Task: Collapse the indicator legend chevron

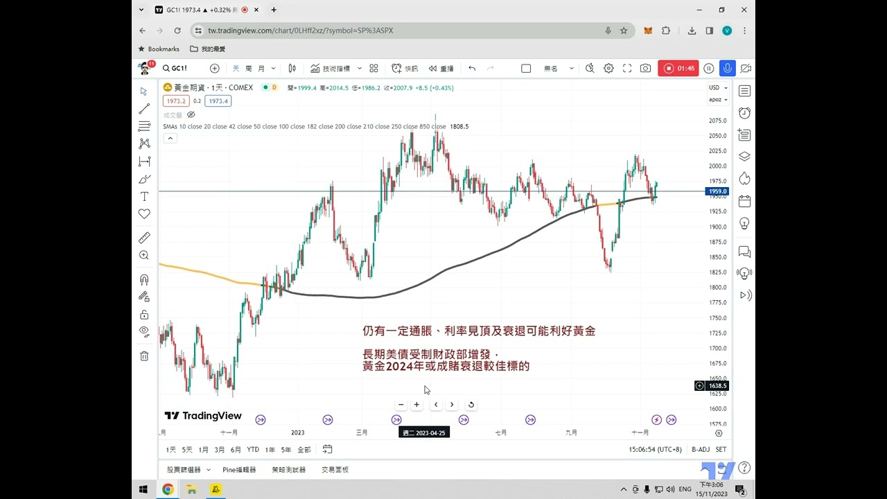Action: (x=170, y=138)
